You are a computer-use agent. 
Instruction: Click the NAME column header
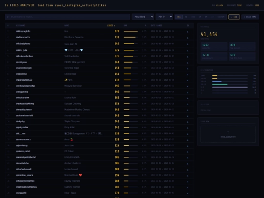pyautogui.click(x=66, y=25)
